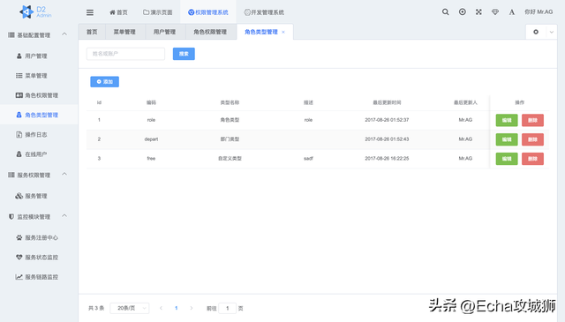565x322 pixels.
Task: Collapse the 监控模块管理 group
Action: [x=39, y=217]
